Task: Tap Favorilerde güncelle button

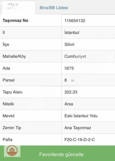Action: pos(61,155)
